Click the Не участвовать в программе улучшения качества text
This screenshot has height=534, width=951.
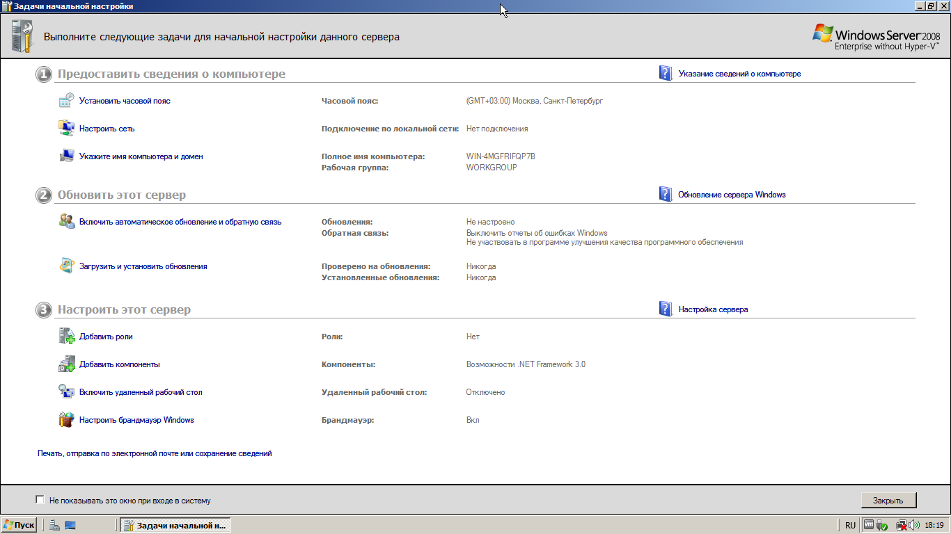[x=605, y=242]
